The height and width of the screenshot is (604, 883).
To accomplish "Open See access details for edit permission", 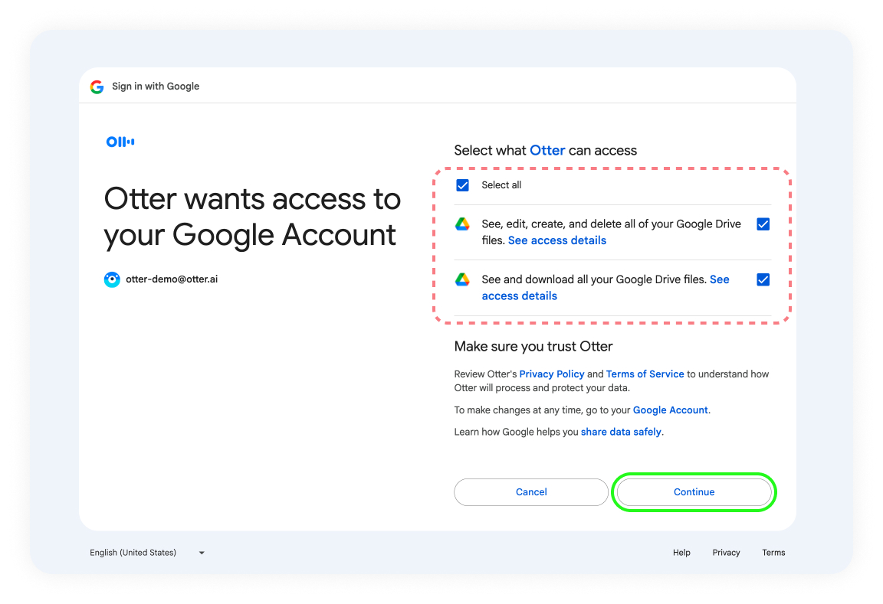I will (x=557, y=240).
